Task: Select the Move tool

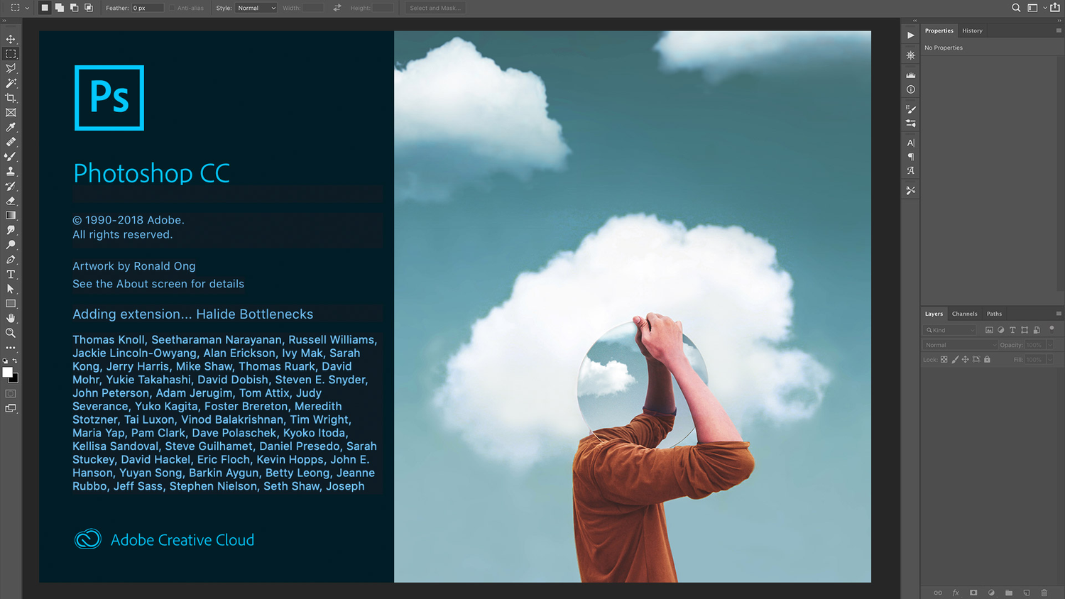Action: click(x=11, y=39)
